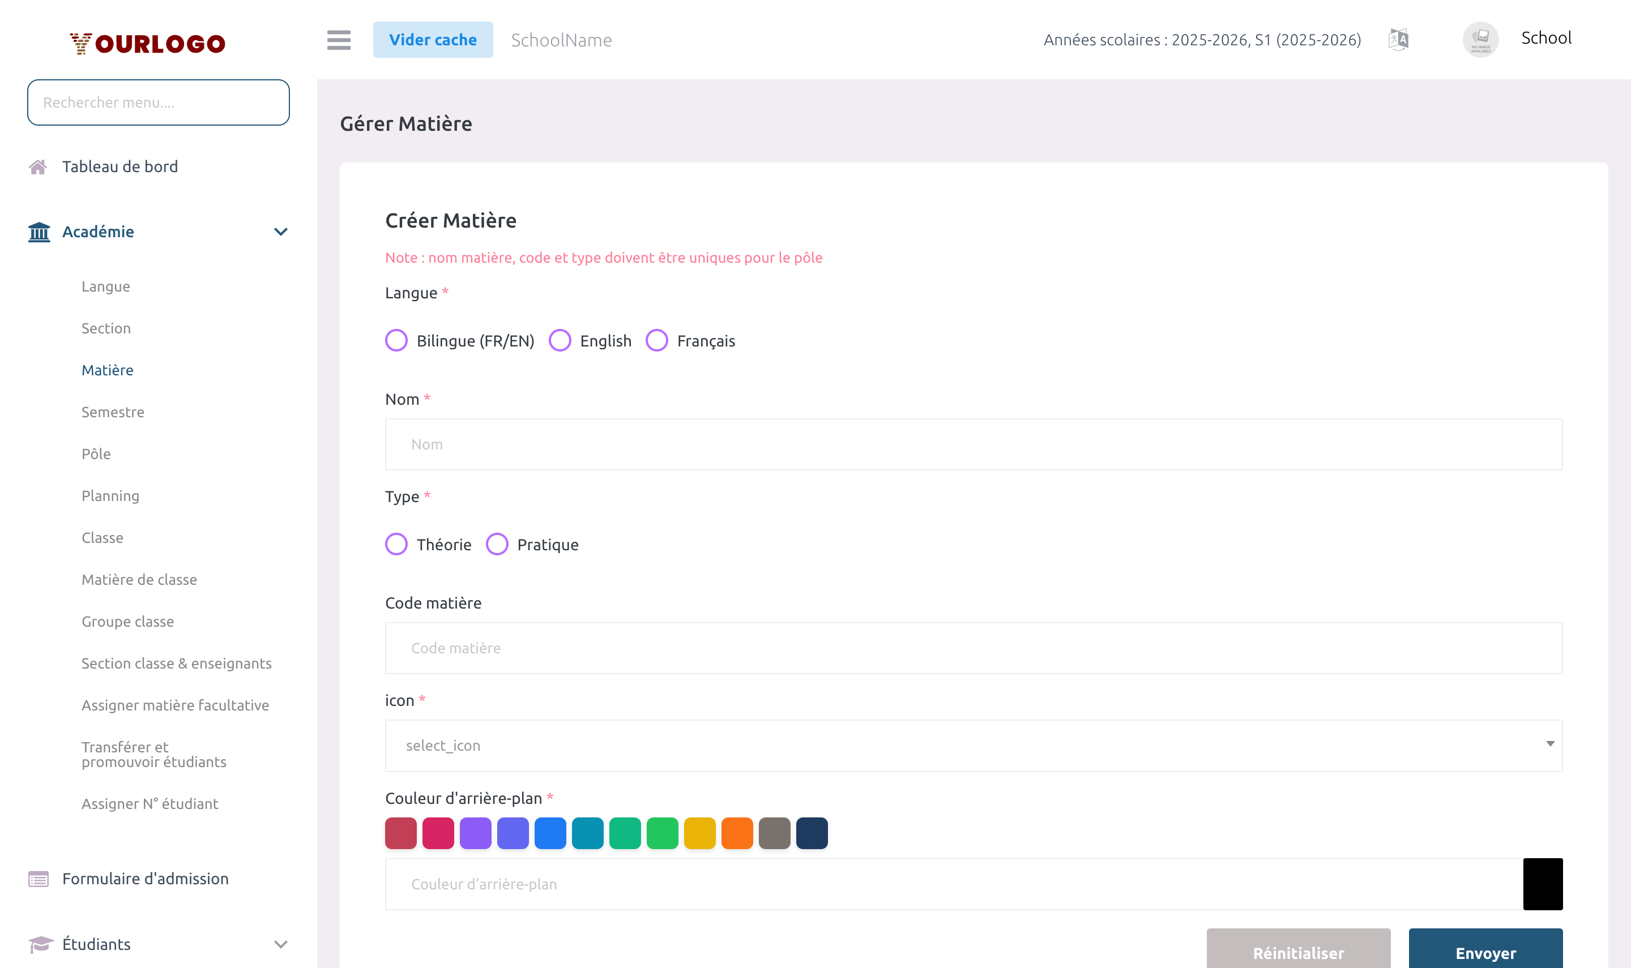Click the YOURLOGO brand logo
This screenshot has height=968, width=1631.
(147, 43)
